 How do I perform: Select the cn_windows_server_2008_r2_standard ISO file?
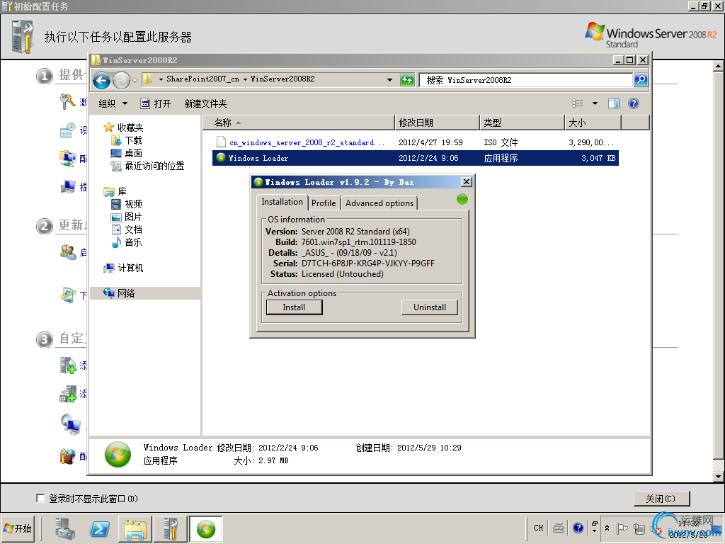pos(415,142)
